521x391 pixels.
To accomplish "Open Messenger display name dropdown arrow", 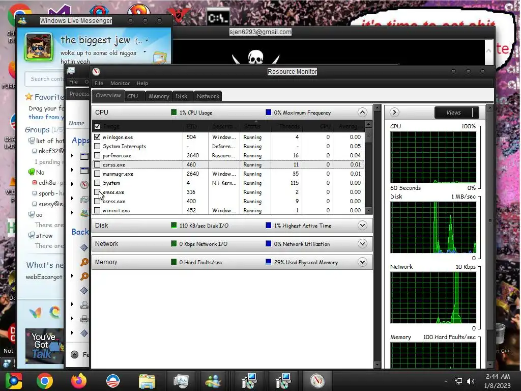I will 147,41.
